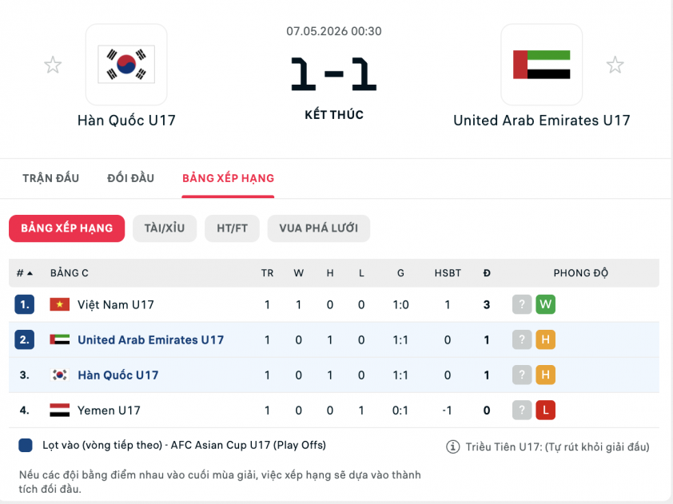This screenshot has height=504, width=673.
Task: Open Hàn Quốc U17 row in standings
Action: (333, 375)
